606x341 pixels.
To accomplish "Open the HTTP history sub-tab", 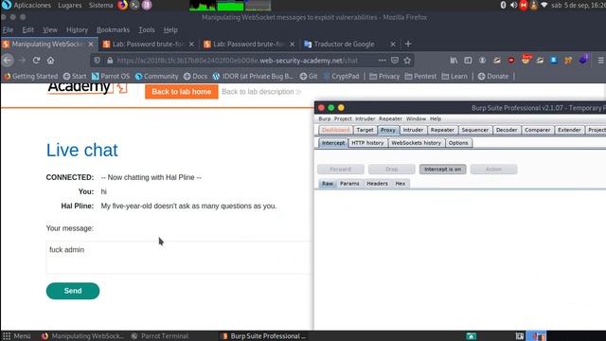I will click(x=367, y=143).
